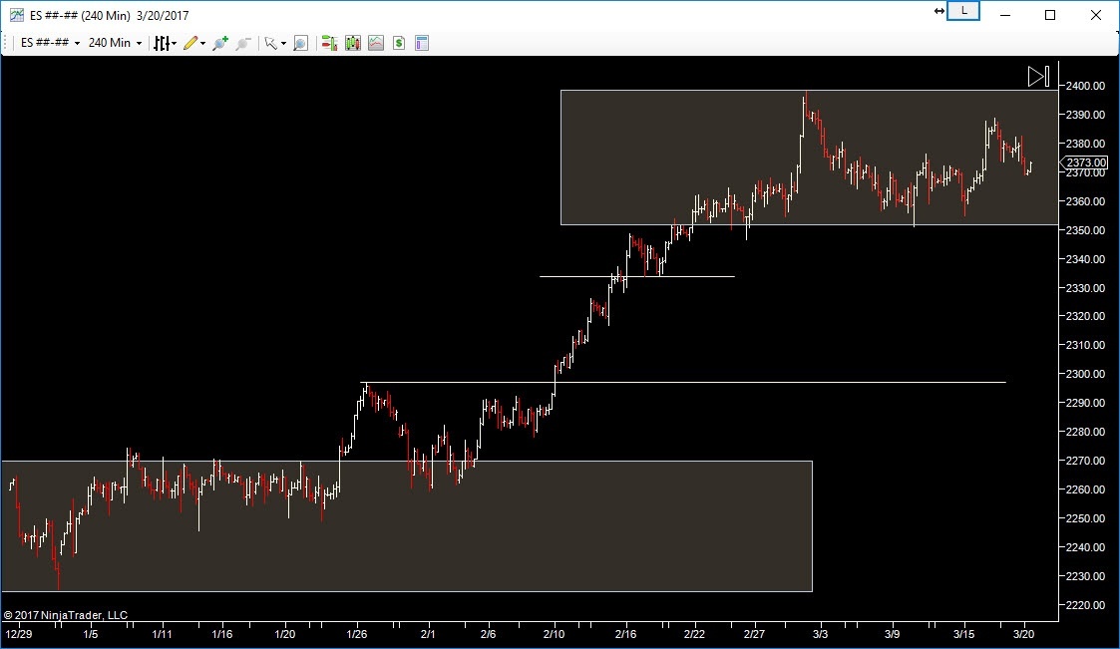This screenshot has width=1120, height=649.
Task: Click the 2373.00 current price marker
Action: click(1086, 162)
